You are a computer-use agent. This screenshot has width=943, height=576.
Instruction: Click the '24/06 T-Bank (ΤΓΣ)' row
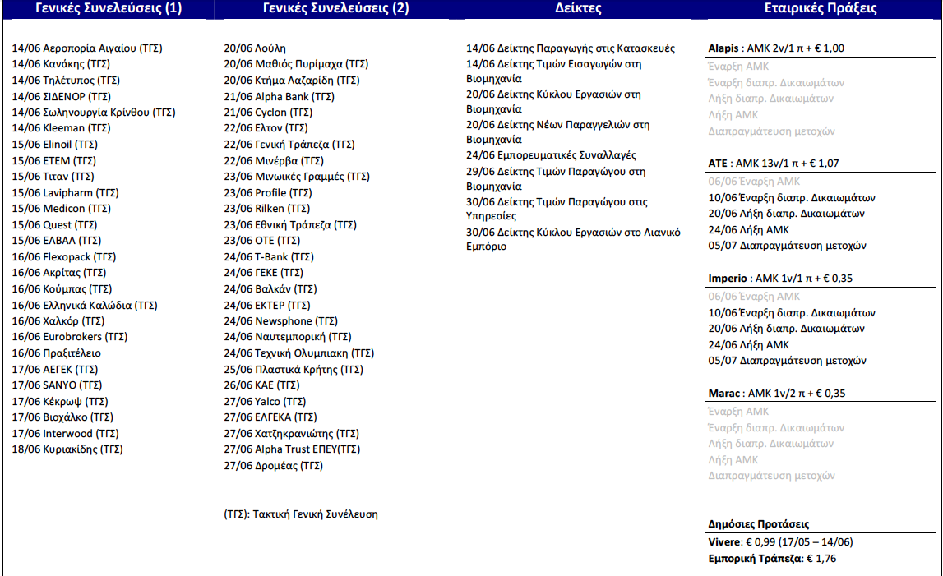[x=269, y=256]
